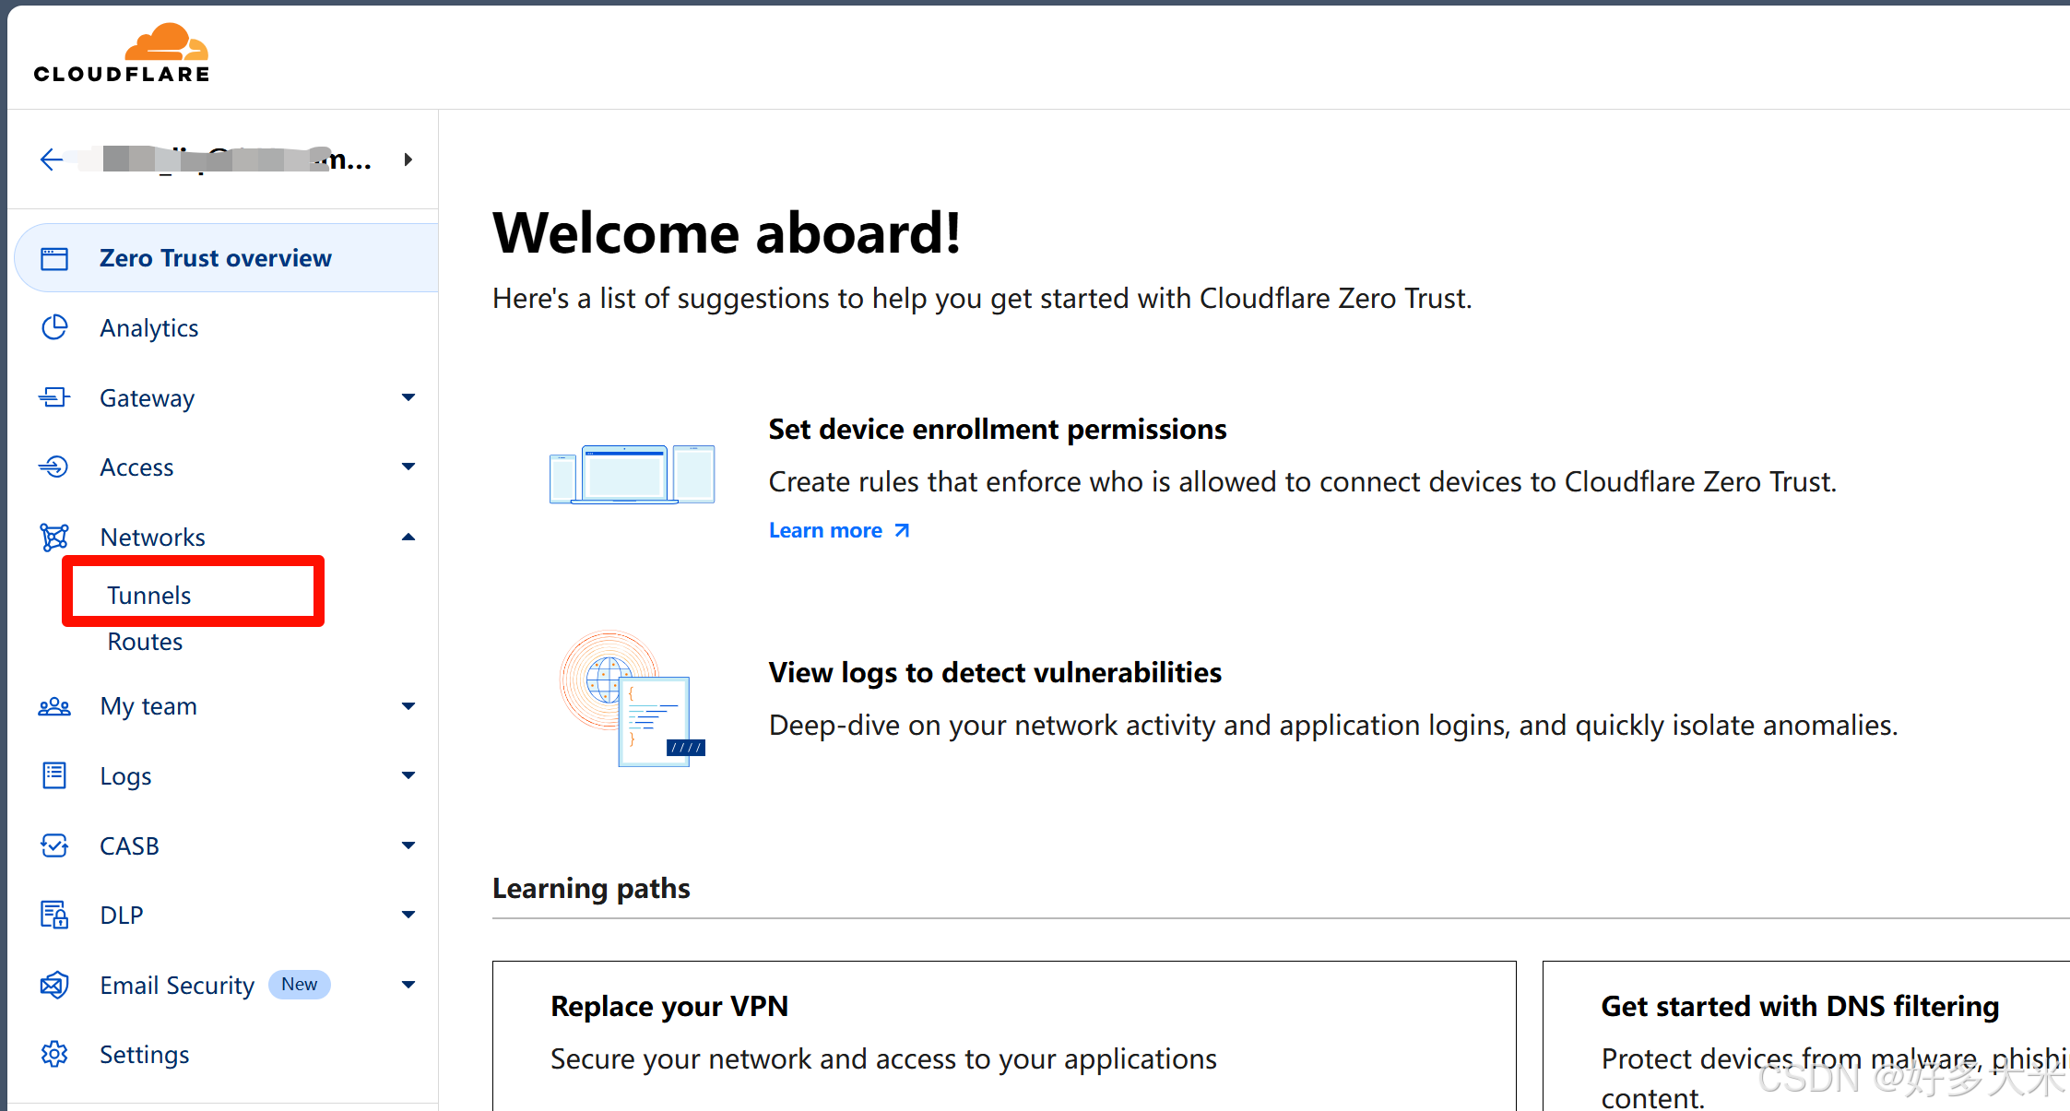Click the DLP document lock icon

tap(54, 915)
